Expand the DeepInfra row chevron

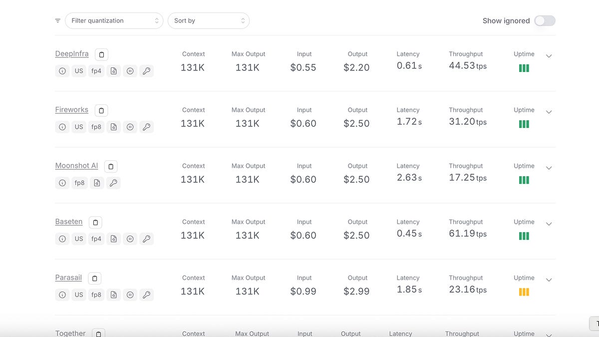549,56
